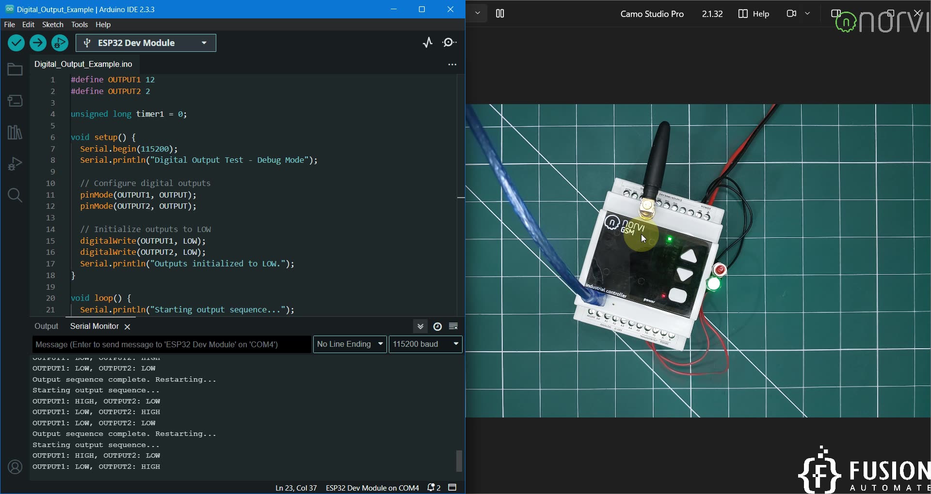The image size is (931, 494).
Task: Upload the sketch to the ESP32
Action: 38,43
